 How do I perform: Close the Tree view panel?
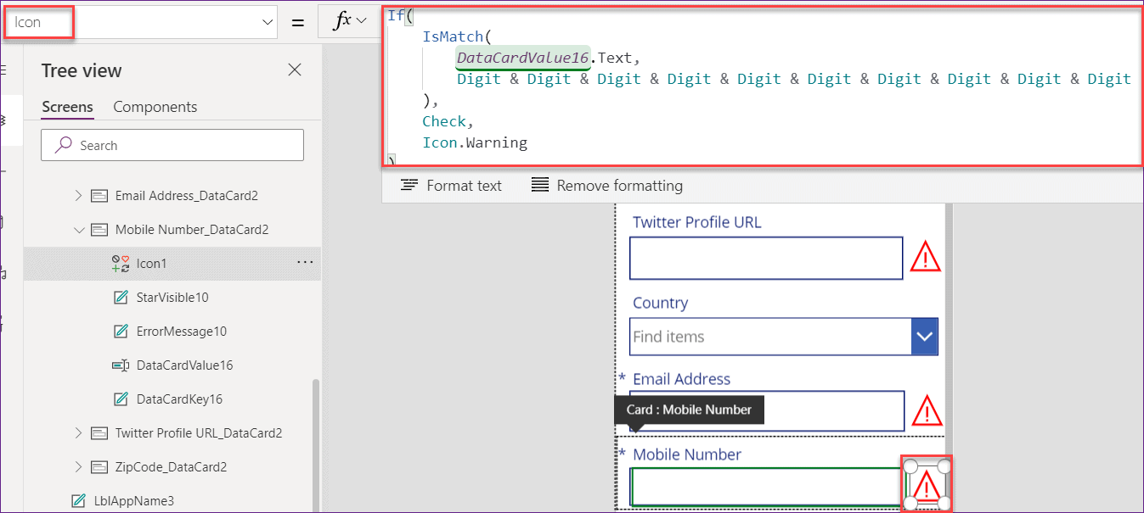294,70
